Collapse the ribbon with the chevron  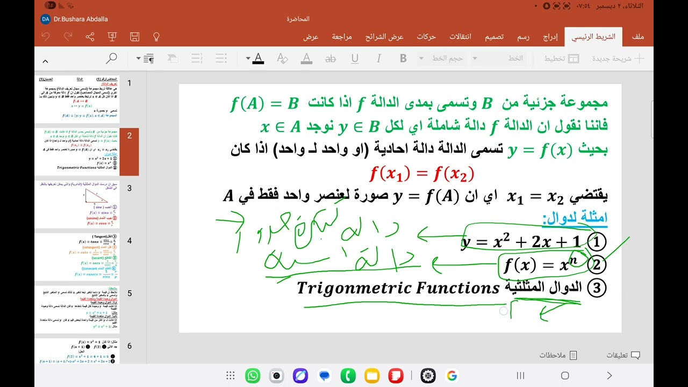click(45, 61)
